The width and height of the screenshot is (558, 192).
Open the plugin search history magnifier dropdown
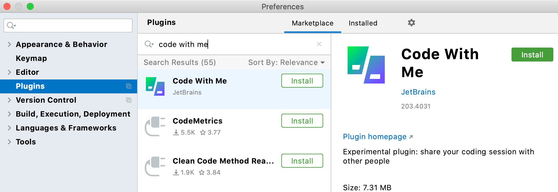pyautogui.click(x=149, y=44)
